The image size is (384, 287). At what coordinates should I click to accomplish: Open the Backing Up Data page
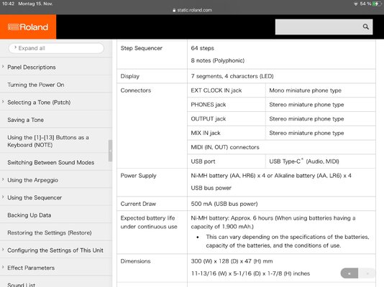coord(29,215)
